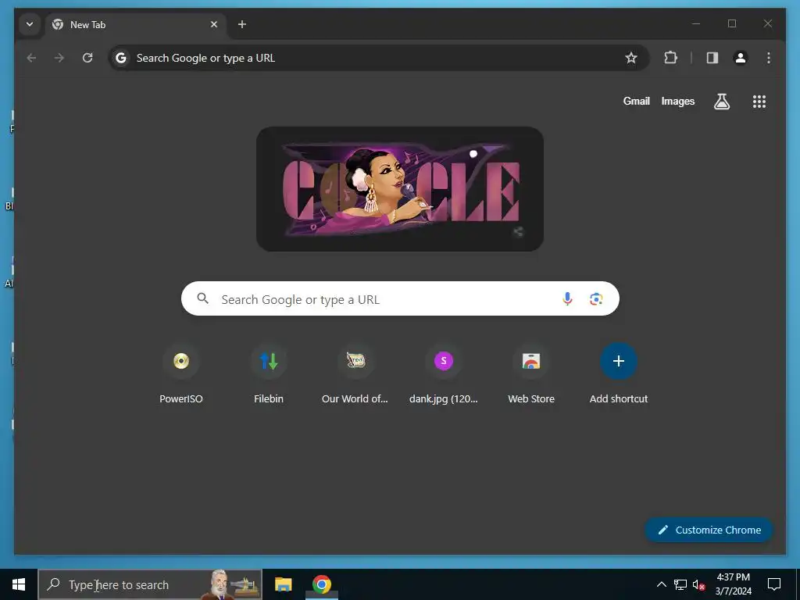Open the notification center

(x=774, y=584)
